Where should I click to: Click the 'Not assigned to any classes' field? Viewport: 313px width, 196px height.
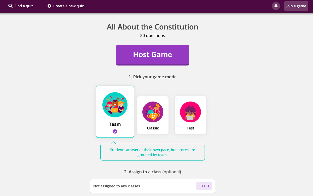tap(153, 186)
